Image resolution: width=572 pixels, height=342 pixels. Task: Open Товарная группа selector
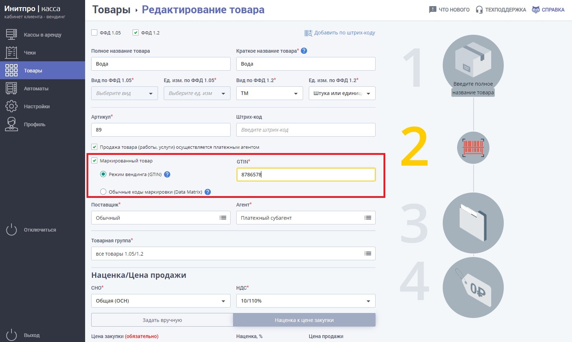[233, 253]
